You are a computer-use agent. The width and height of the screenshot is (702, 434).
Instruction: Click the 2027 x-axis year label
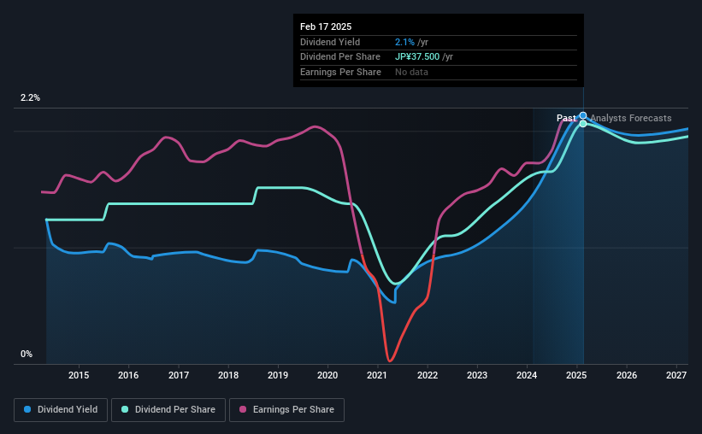tap(676, 375)
